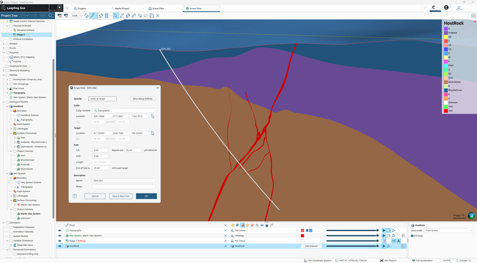Select the arrow select tool in toolbar
The height and width of the screenshot is (263, 477).
click(x=115, y=15)
